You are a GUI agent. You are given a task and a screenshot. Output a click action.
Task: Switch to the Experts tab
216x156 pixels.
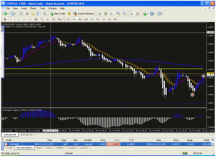pos(72,148)
